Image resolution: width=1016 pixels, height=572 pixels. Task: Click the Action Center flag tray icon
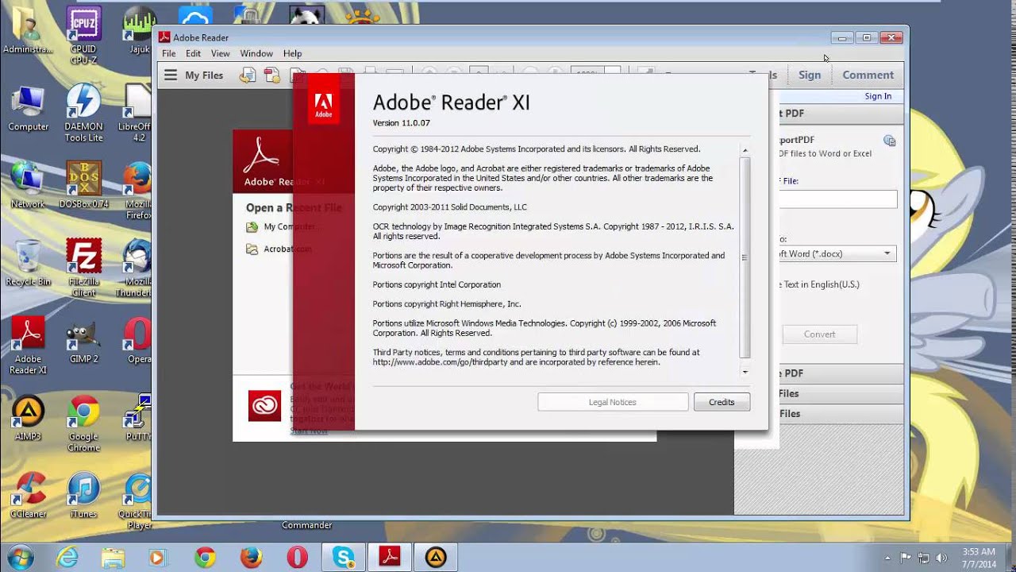[x=906, y=558]
